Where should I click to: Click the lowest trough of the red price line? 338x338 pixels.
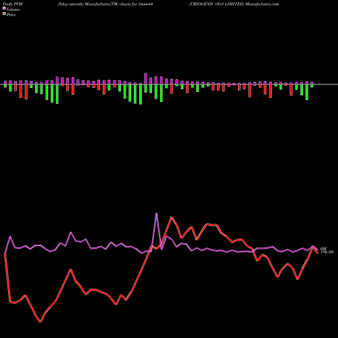click(41, 322)
